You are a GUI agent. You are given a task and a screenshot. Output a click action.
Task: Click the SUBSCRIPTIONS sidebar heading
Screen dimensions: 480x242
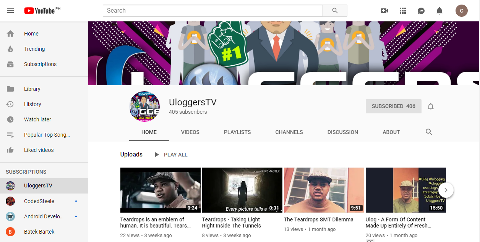[26, 172]
